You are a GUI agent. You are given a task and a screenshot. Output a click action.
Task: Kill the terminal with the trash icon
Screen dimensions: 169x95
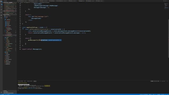point(164,81)
